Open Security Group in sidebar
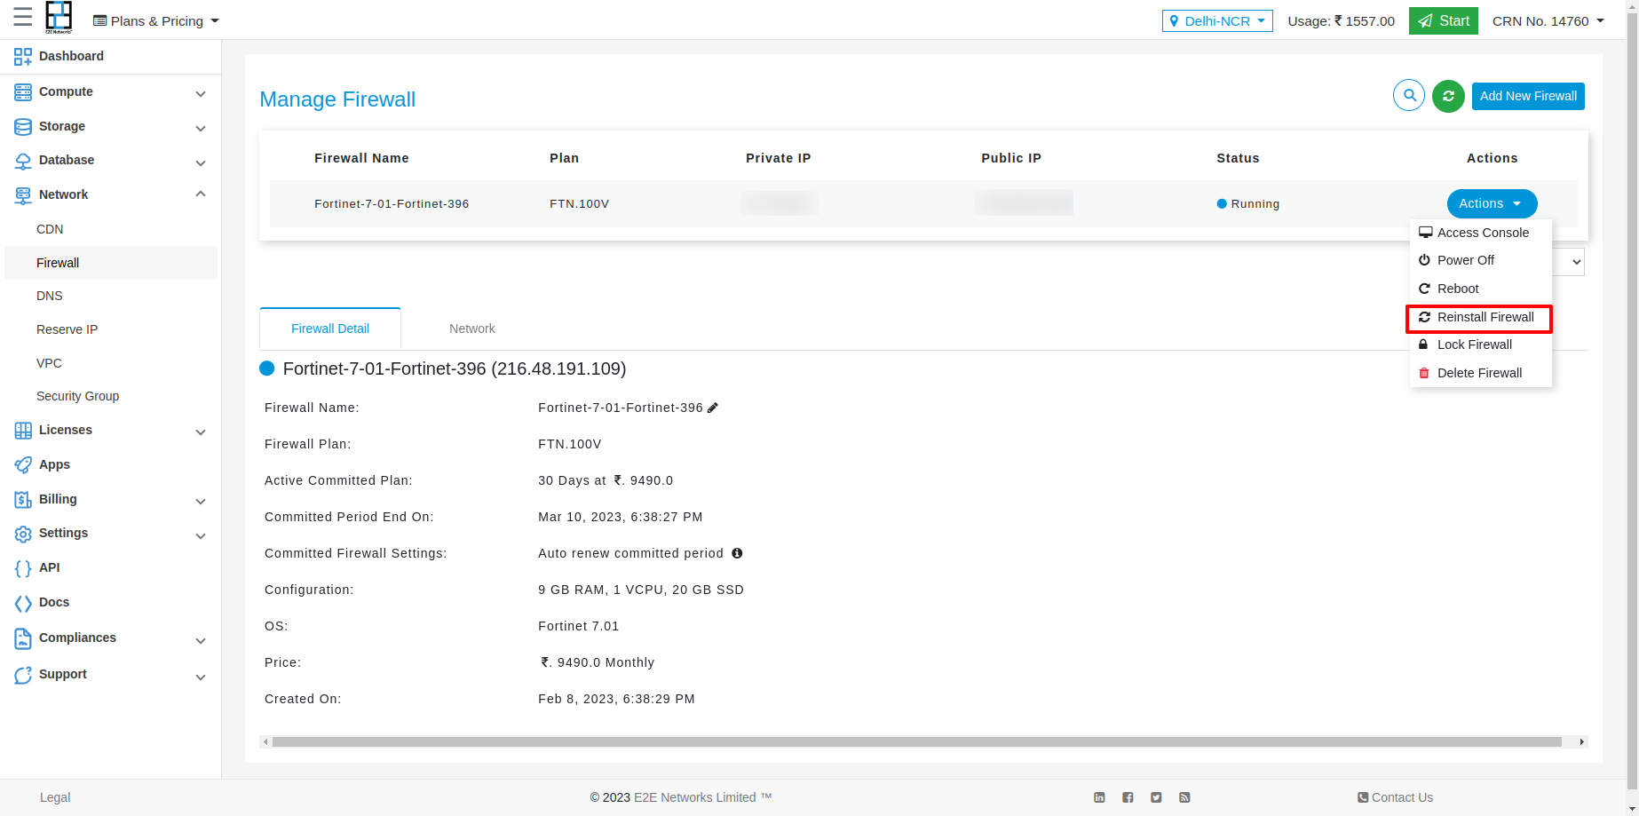This screenshot has width=1639, height=816. point(77,396)
